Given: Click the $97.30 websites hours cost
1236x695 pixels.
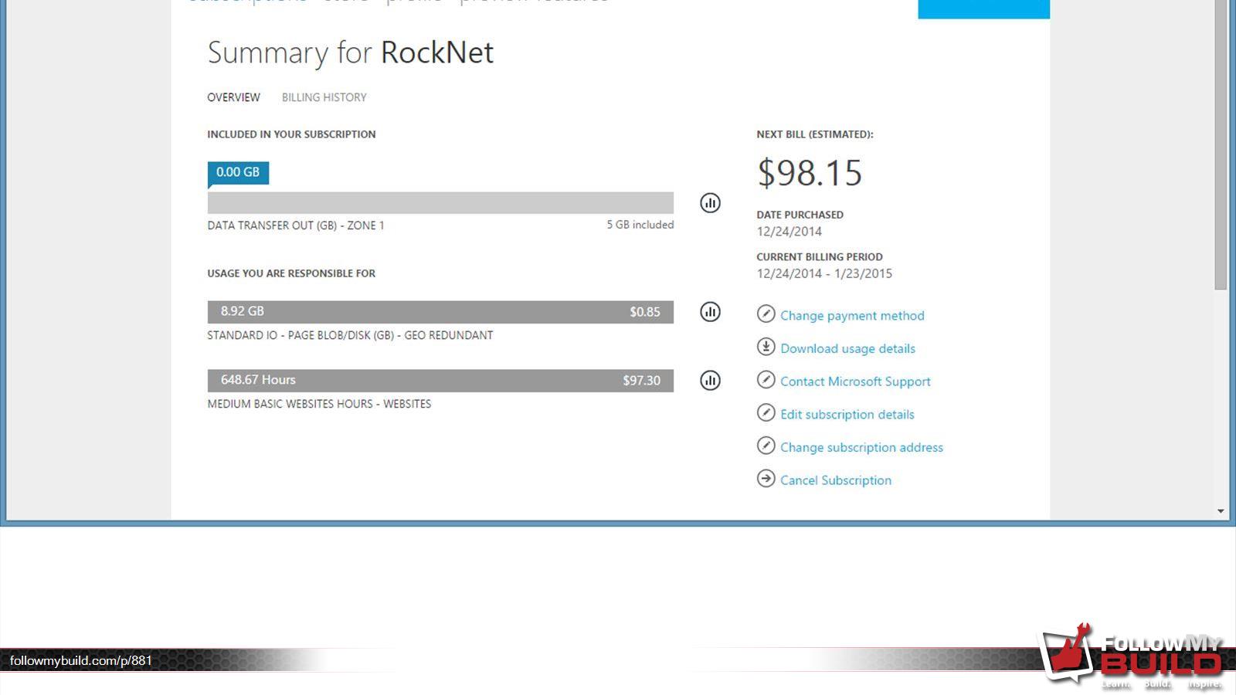Looking at the screenshot, I should [641, 381].
